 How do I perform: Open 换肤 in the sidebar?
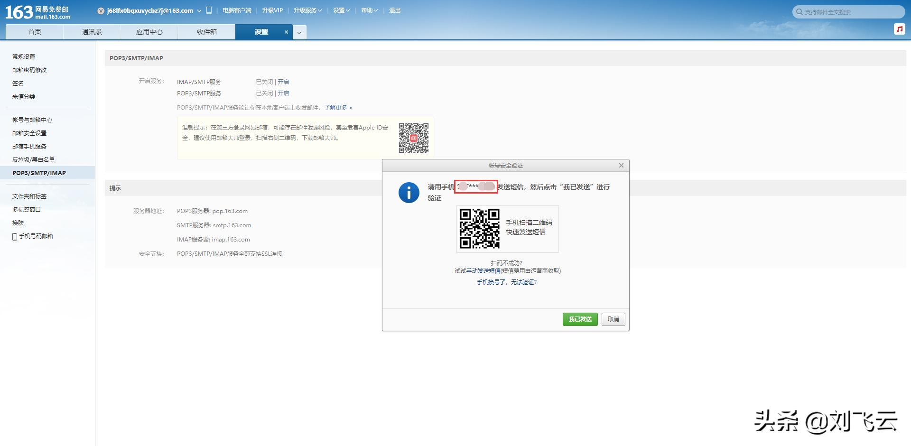18,223
